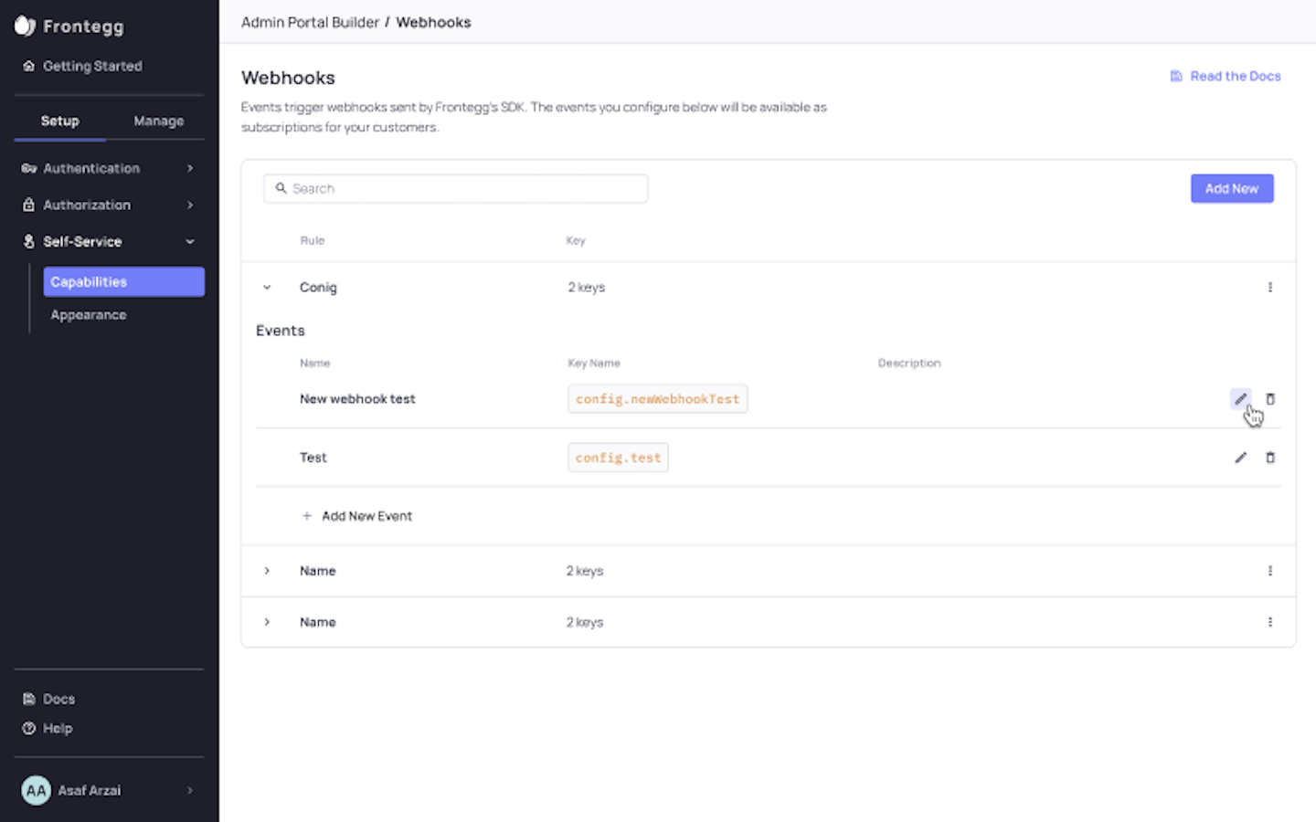Click the Asaf Arzai user name
1316x822 pixels.
tap(90, 790)
